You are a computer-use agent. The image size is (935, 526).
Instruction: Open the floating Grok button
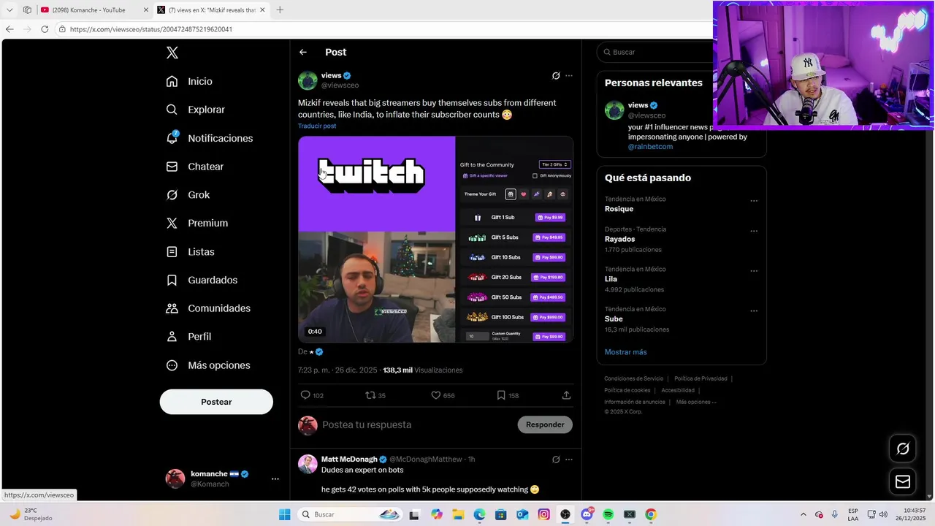click(903, 449)
